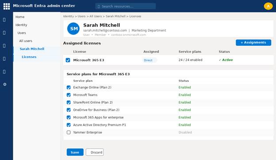Viewport: 276px width, 160px height.
Task: Click the All Users breadcrumb link
Action: tap(96, 16)
